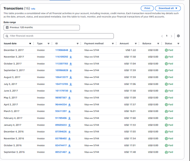This screenshot has width=190, height=161.
Task: Click amount USD 17.60
Action: click(x=130, y=118)
